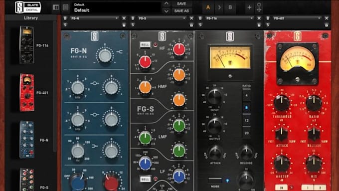Click FG-401 THRESHOLD knob
The height and width of the screenshot is (191, 339).
(282, 103)
